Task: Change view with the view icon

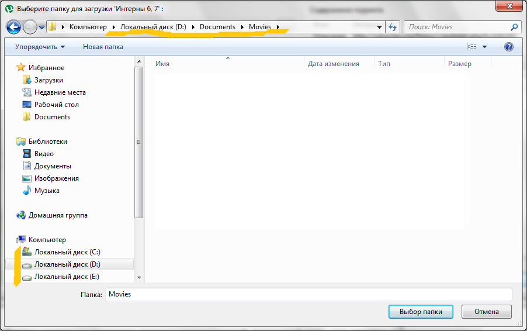Action: (472, 47)
